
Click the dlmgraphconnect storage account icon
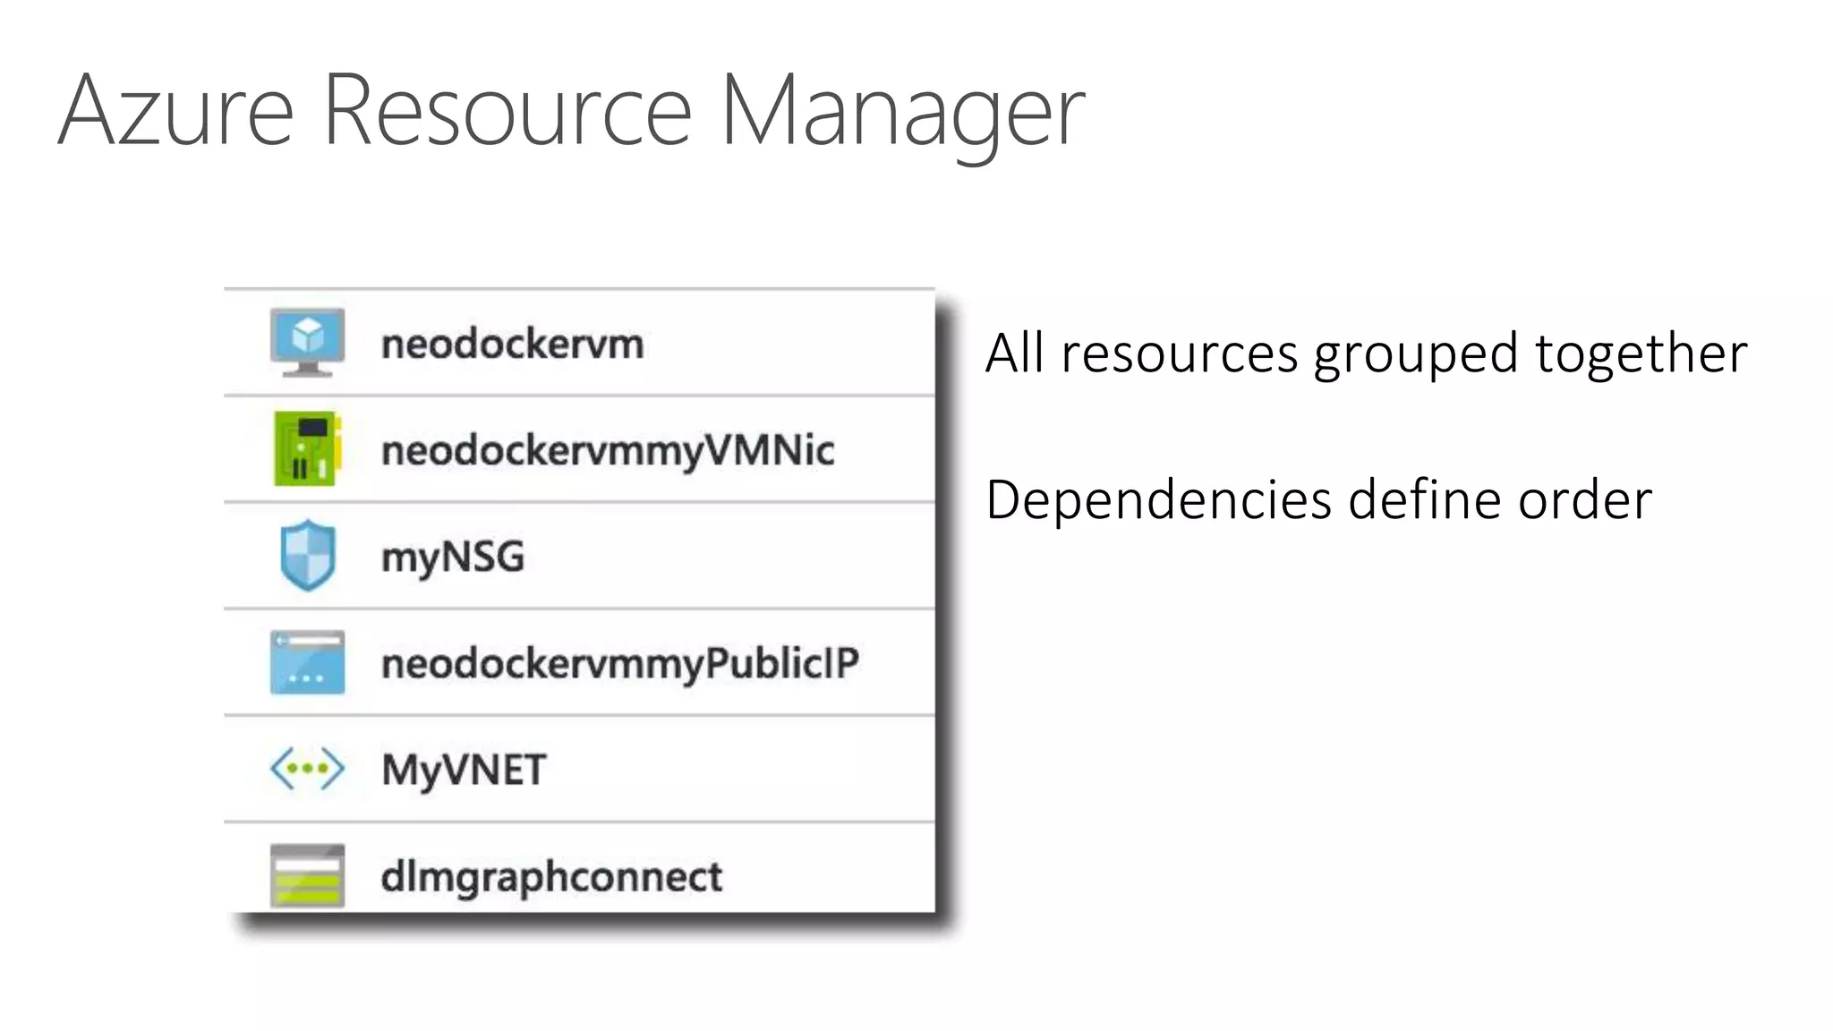coord(307,875)
